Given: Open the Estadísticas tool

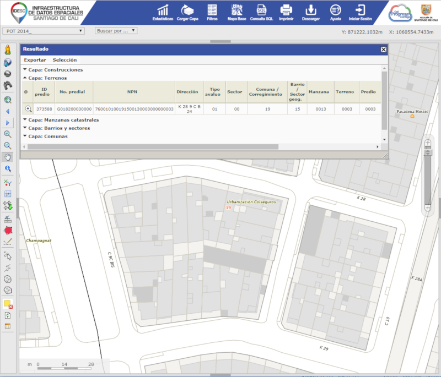Looking at the screenshot, I should click(162, 12).
